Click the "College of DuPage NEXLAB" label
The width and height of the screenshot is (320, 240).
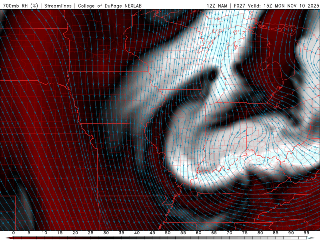click(x=110, y=6)
